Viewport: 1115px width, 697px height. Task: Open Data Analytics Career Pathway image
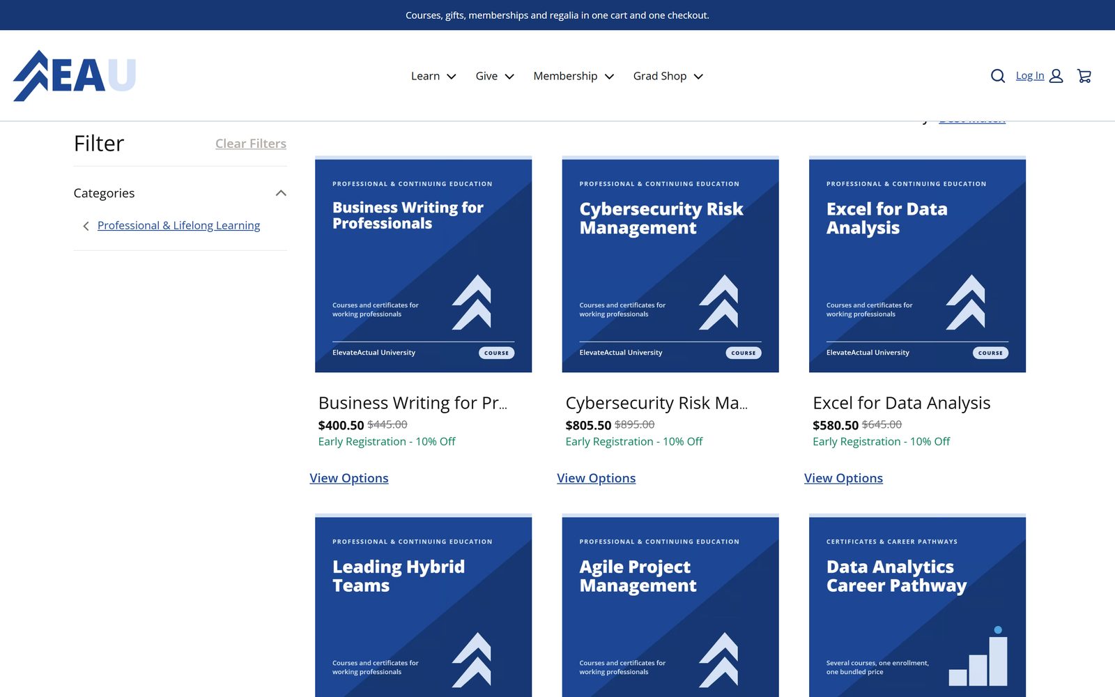point(917,605)
